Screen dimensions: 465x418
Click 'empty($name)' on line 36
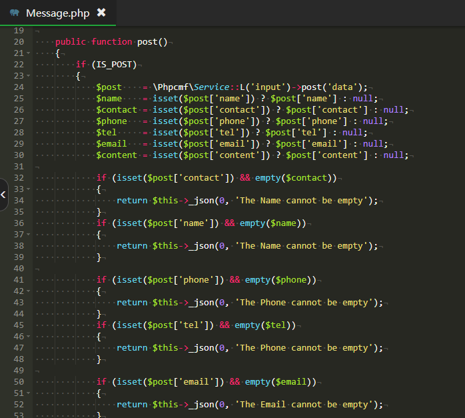[270, 223]
